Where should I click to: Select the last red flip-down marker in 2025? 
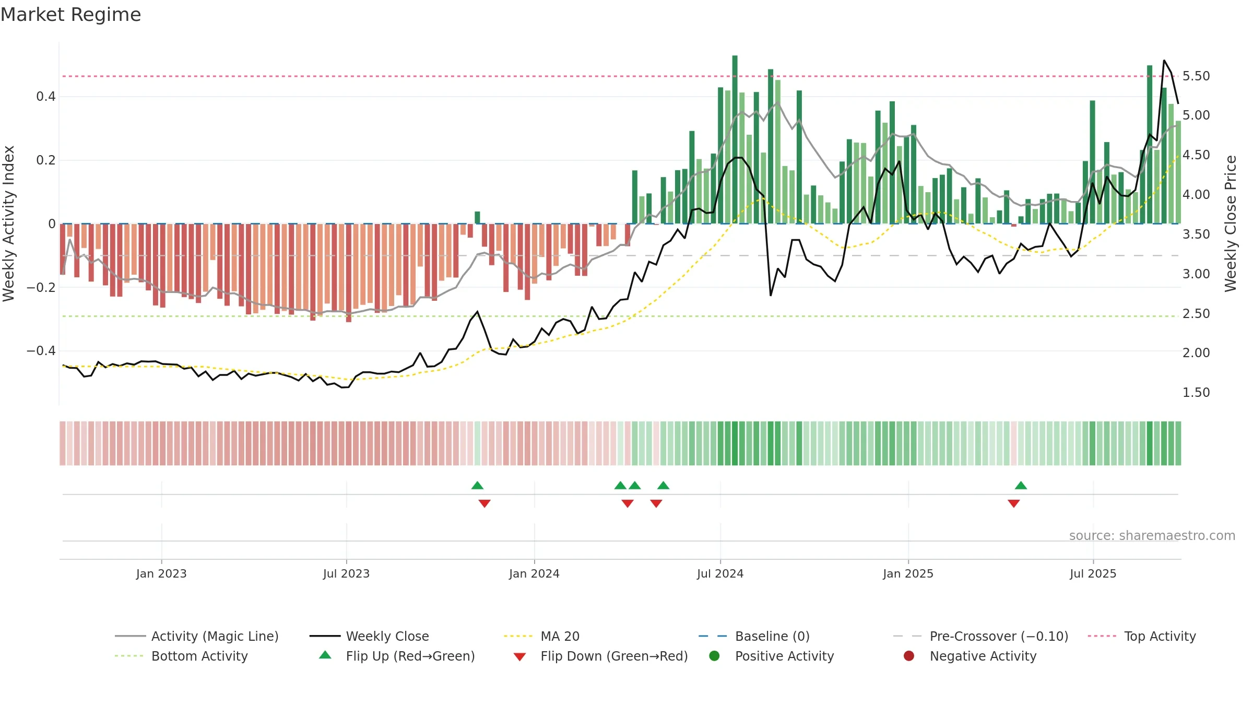click(1014, 503)
